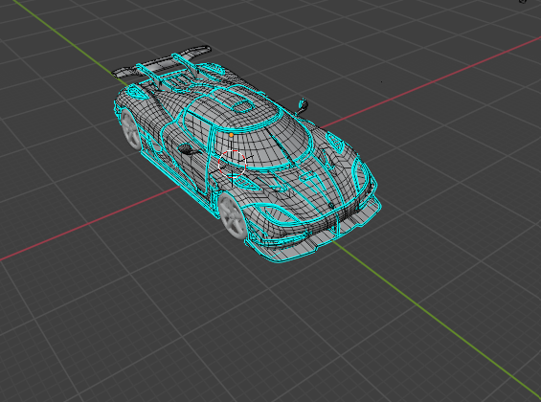Select the car's rear wing
The height and width of the screenshot is (402, 541).
click(x=161, y=62)
